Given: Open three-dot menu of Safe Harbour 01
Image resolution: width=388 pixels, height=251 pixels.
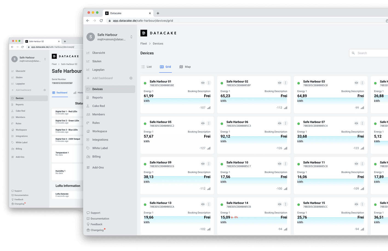Looking at the screenshot, I should pyautogui.click(x=209, y=83).
